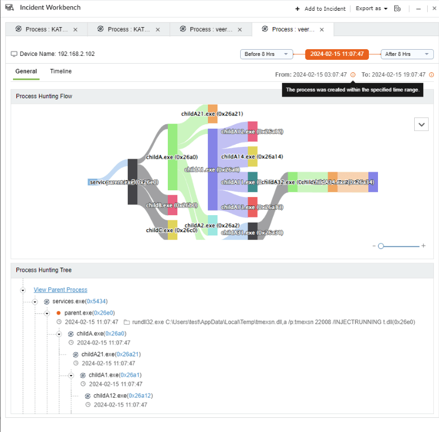Select the first Process : KAT tab
The image size is (439, 432).
click(46, 29)
